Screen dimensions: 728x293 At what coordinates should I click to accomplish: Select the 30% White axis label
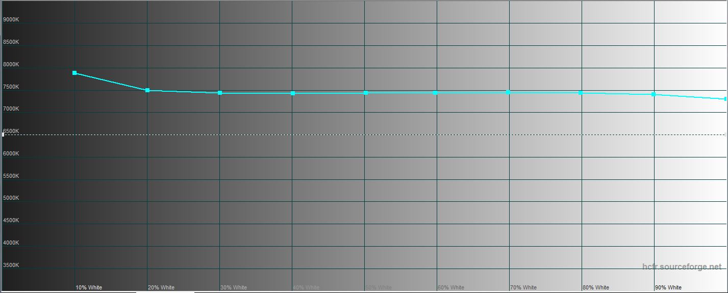tap(234, 287)
